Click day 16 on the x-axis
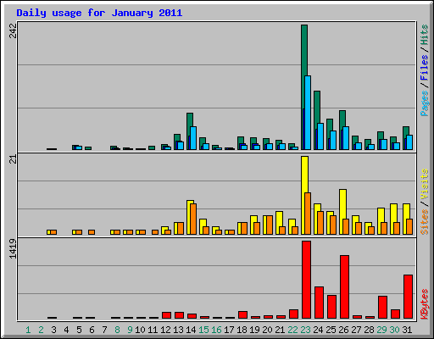Image resolution: width=434 pixels, height=339 pixels. 216,330
